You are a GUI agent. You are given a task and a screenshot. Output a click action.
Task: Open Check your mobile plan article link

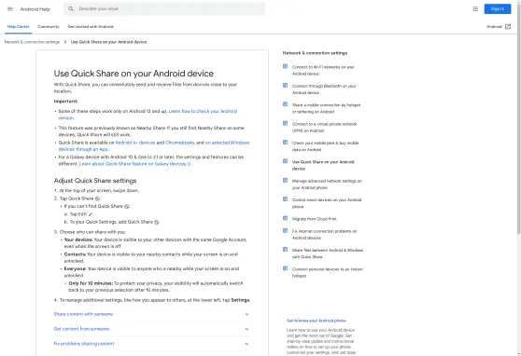pos(325,146)
